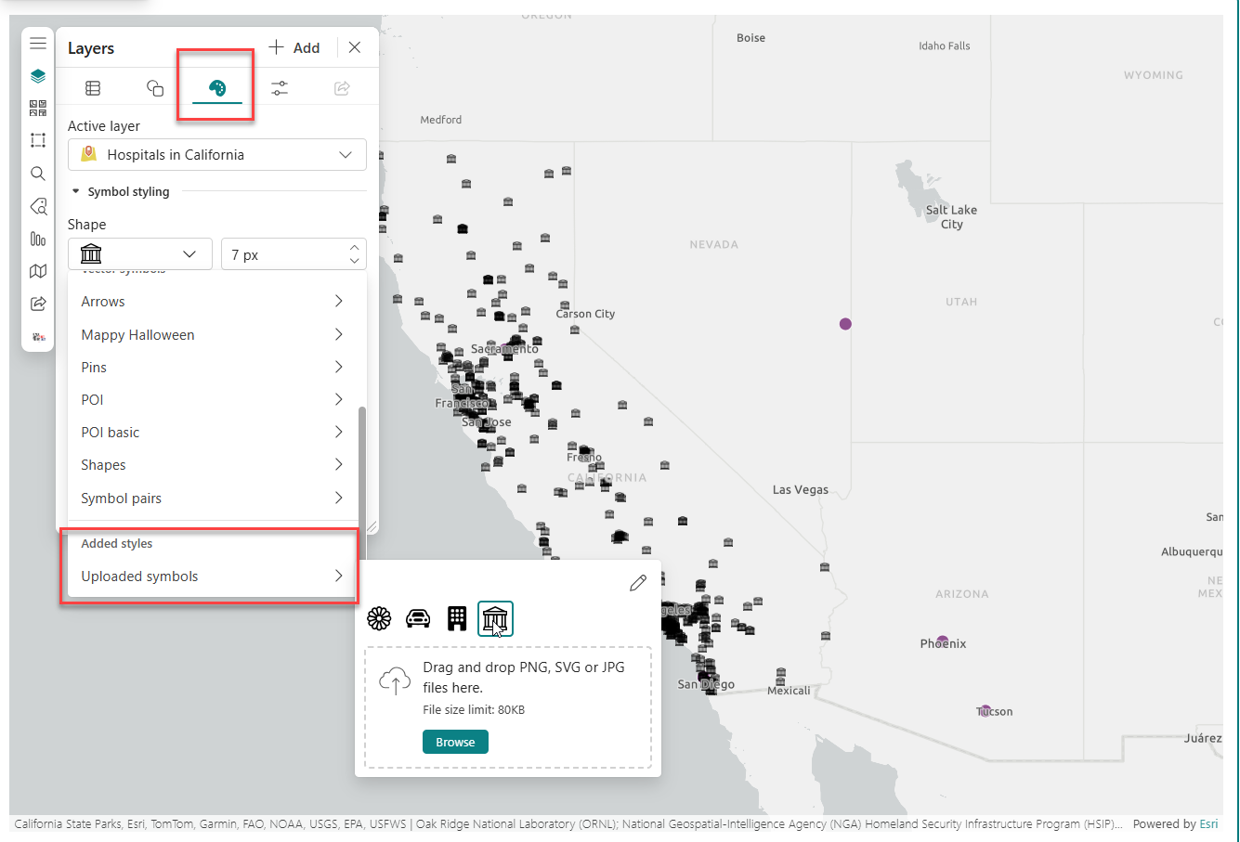This screenshot has width=1240, height=842.
Task: Open the Active layer dropdown
Action: click(x=216, y=154)
